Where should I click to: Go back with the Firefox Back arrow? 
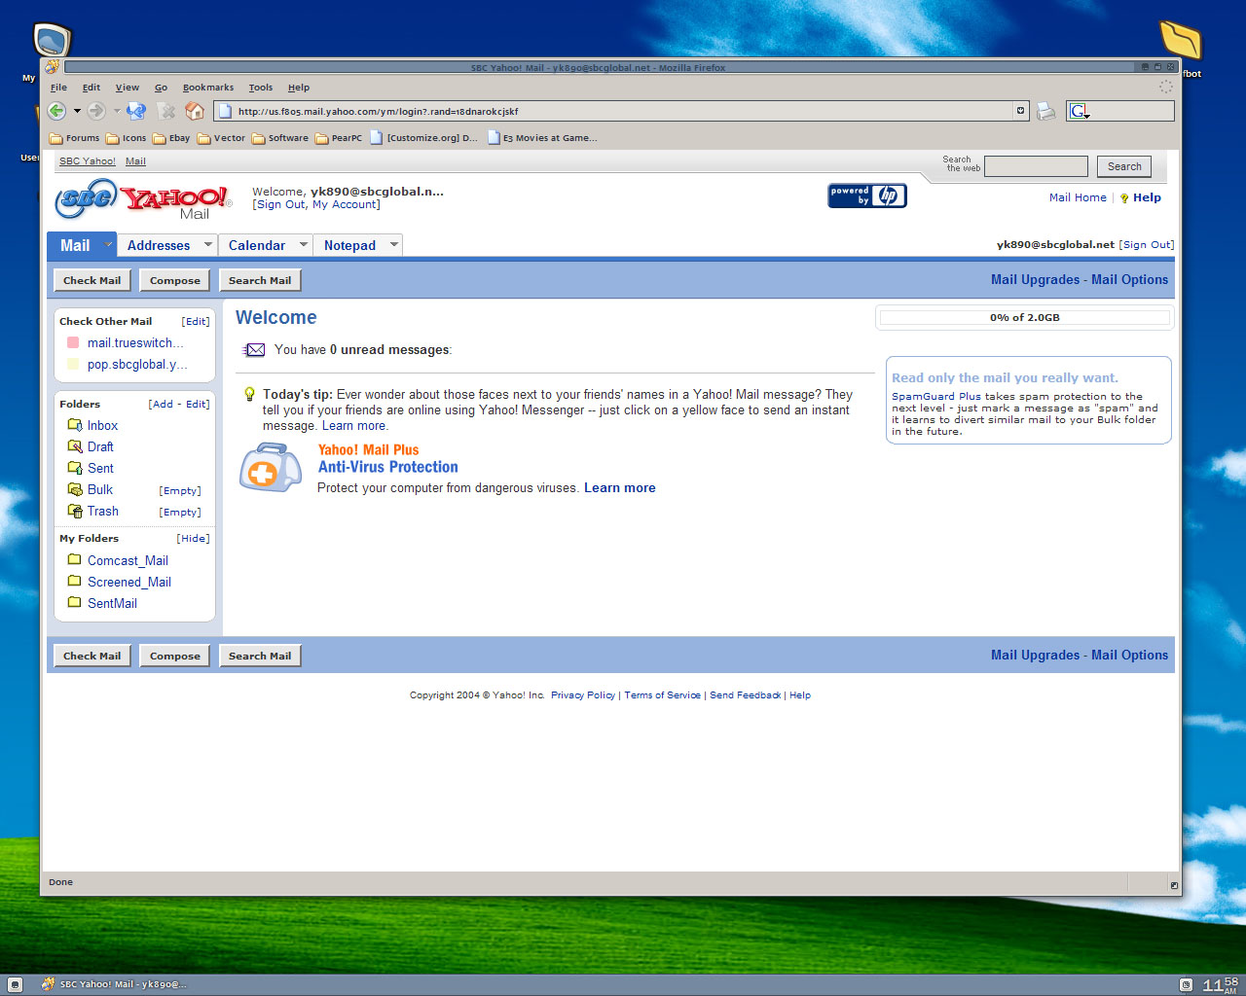56,111
